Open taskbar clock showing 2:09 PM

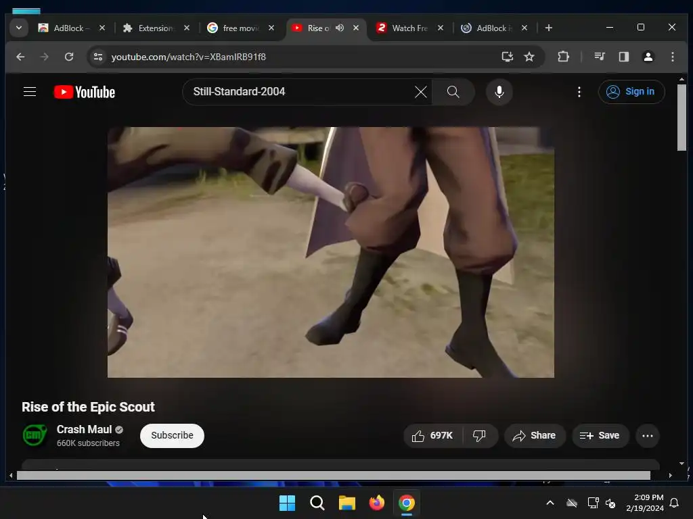coord(644,503)
